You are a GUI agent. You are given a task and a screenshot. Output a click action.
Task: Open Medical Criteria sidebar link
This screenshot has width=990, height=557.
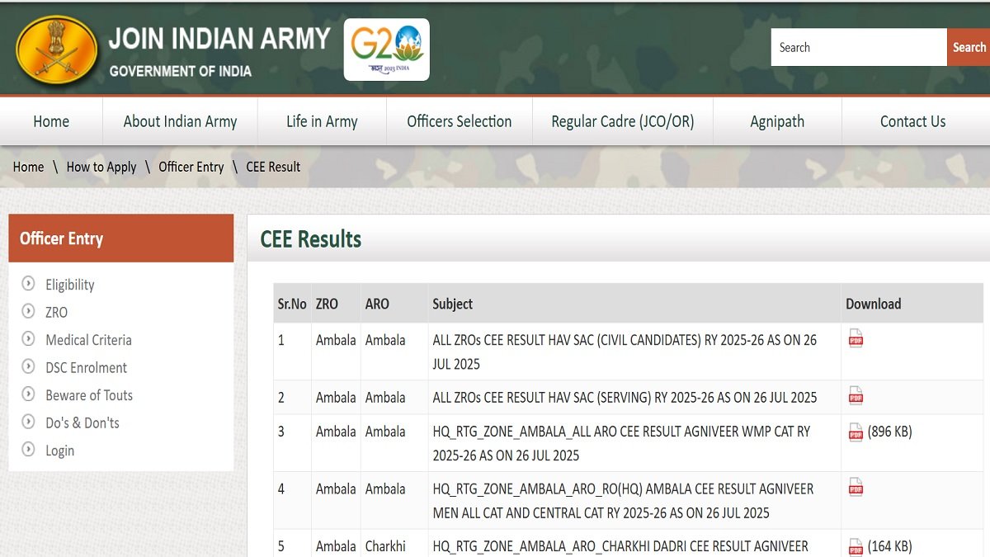pyautogui.click(x=88, y=340)
